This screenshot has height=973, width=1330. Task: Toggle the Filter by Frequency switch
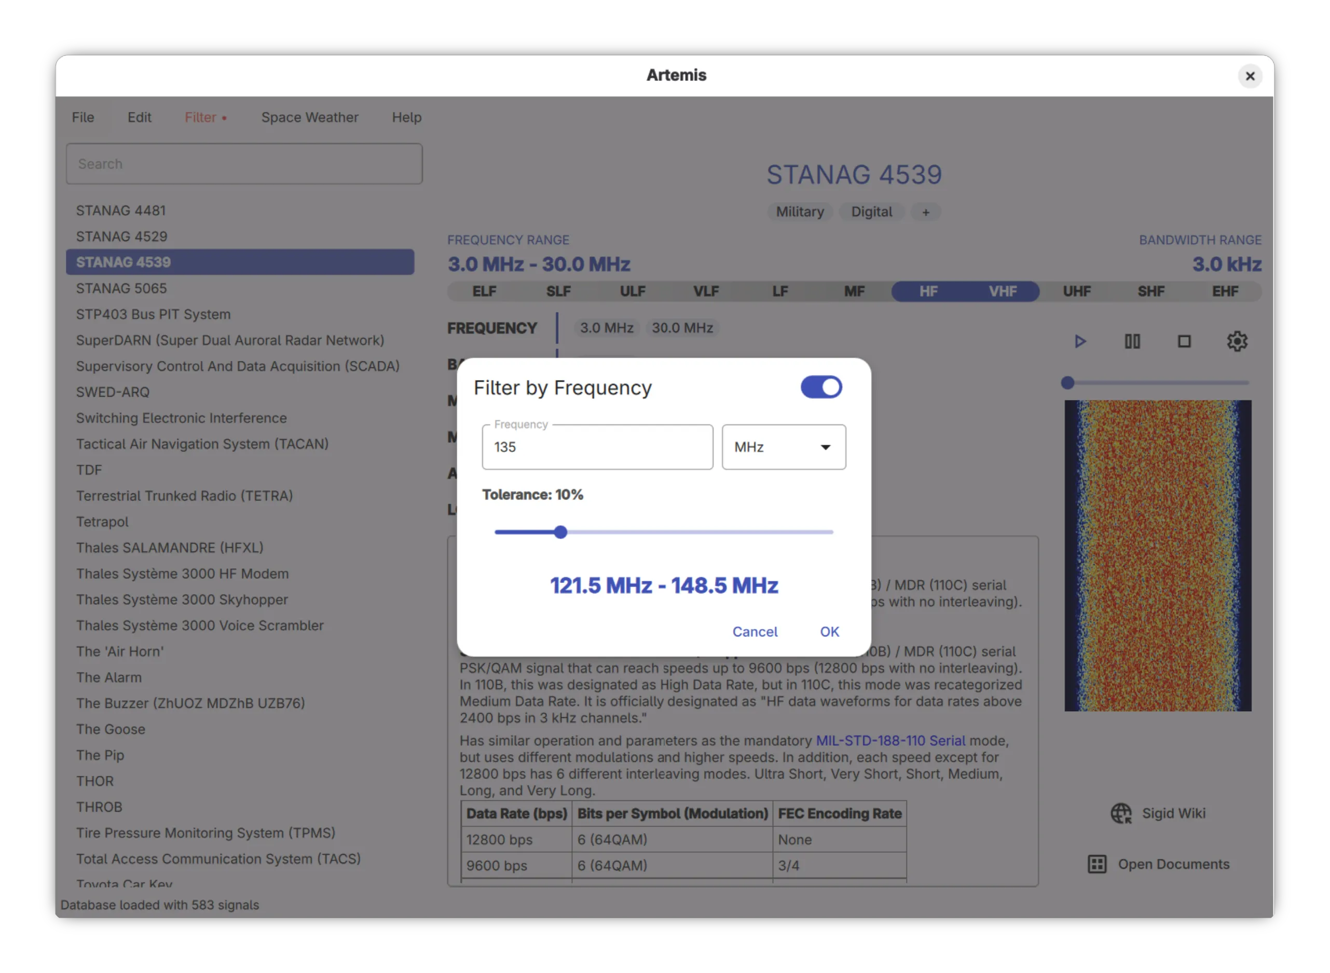click(x=821, y=387)
